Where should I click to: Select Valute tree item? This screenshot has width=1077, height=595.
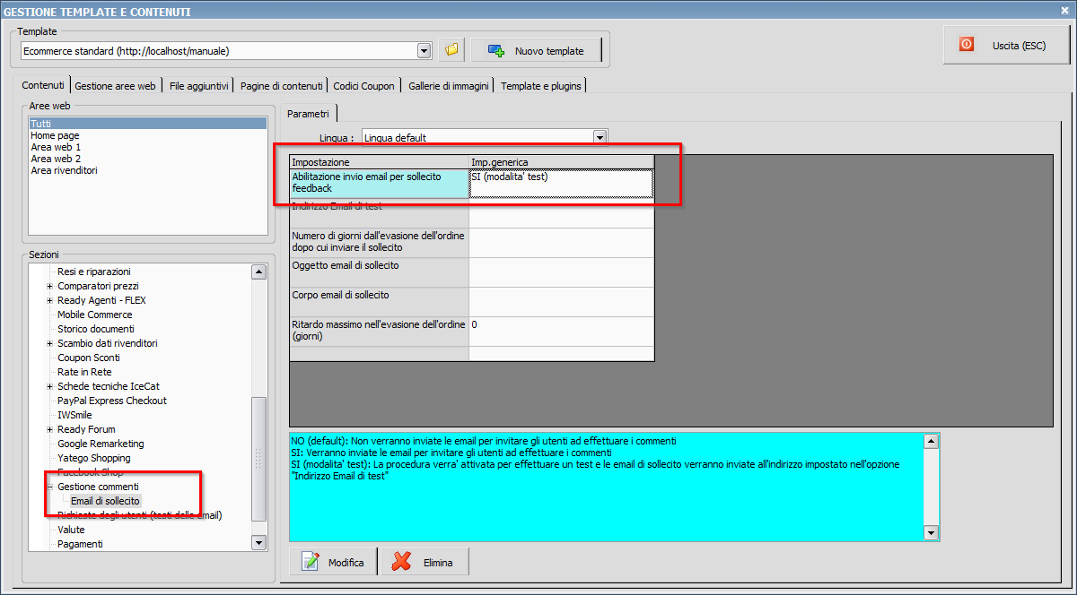click(x=71, y=530)
